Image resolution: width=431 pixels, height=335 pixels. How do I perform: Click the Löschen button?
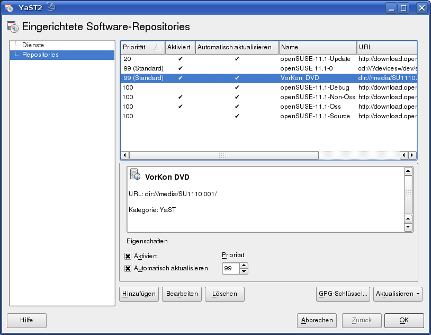225,294
